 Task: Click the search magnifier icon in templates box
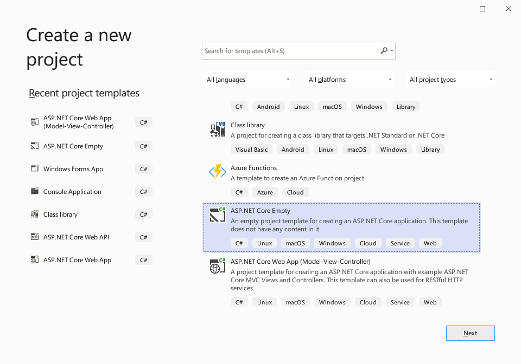click(384, 51)
